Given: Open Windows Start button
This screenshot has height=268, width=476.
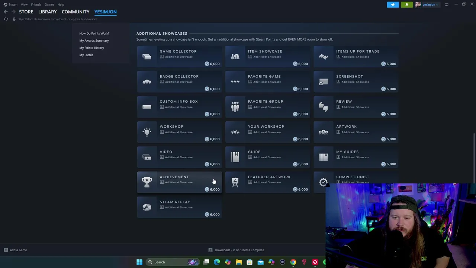Looking at the screenshot, I should coord(139,262).
